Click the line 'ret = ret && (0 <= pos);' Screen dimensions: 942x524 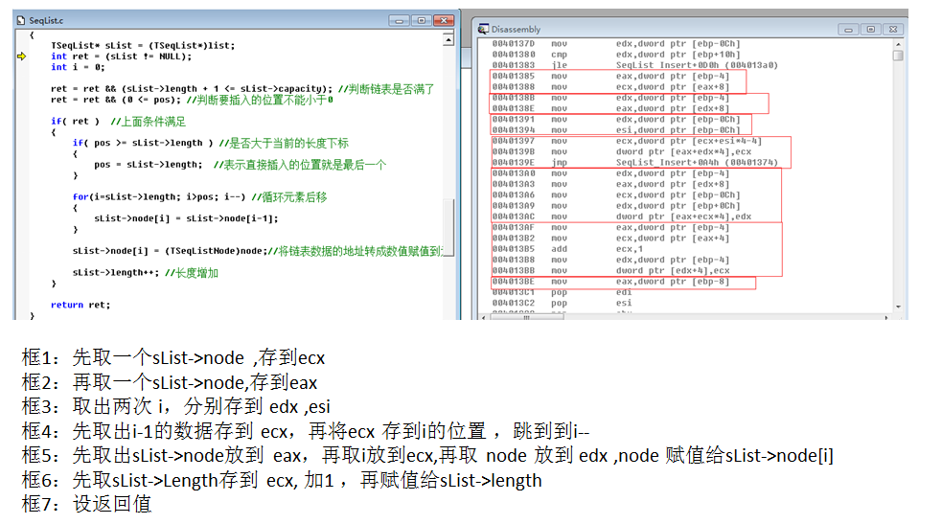(x=192, y=100)
